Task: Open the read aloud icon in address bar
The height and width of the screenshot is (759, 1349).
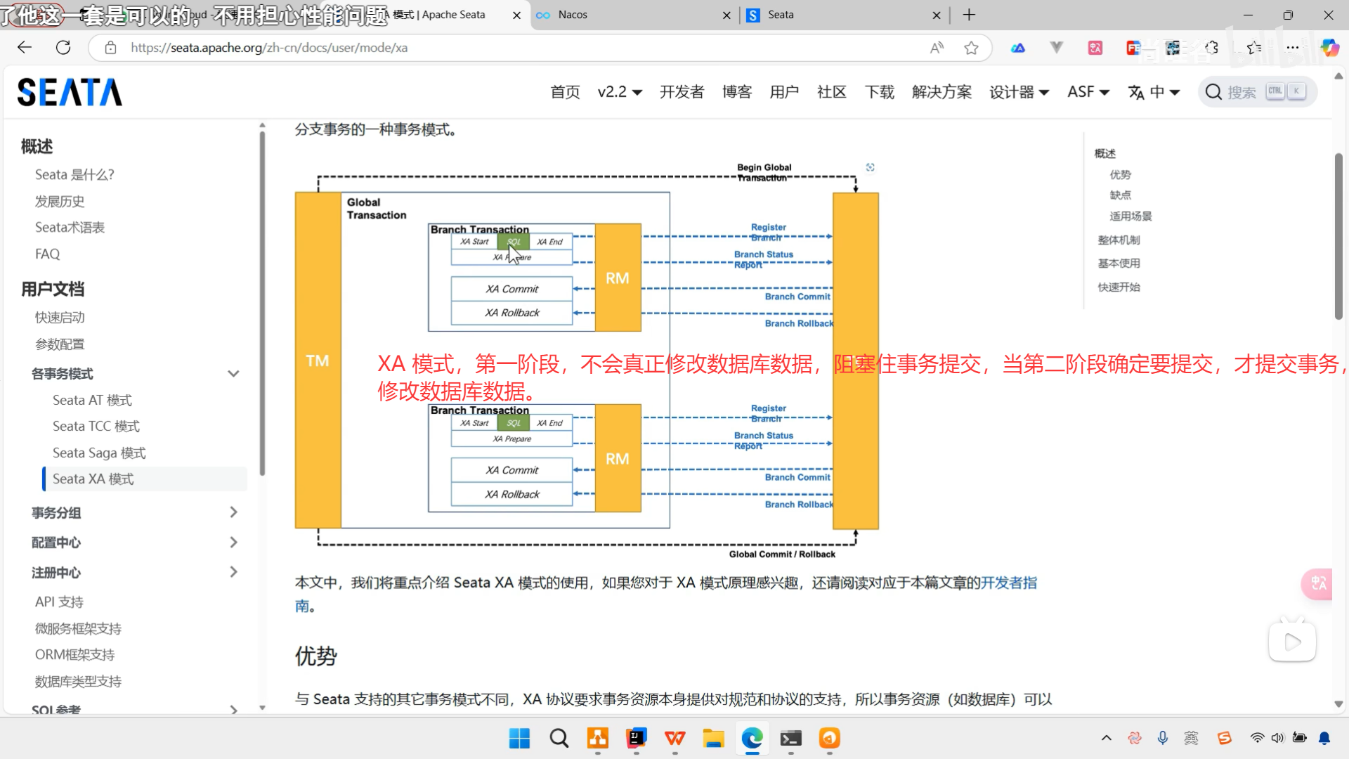Action: point(937,48)
